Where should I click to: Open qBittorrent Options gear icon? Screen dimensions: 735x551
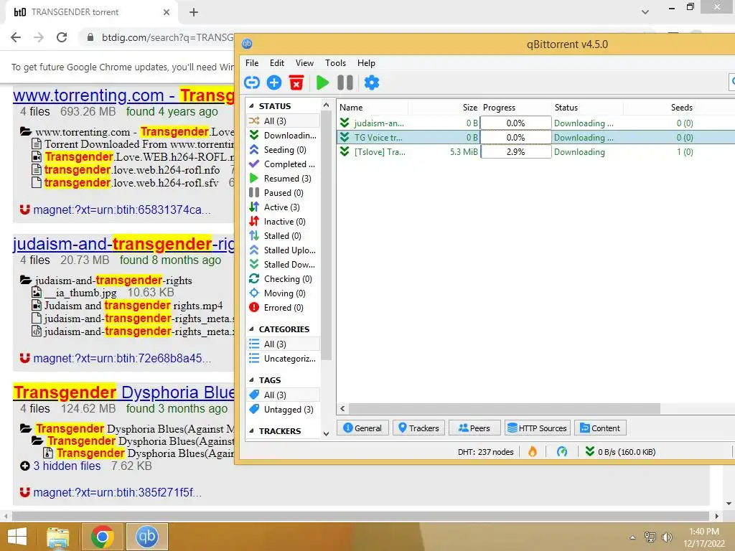(x=372, y=83)
